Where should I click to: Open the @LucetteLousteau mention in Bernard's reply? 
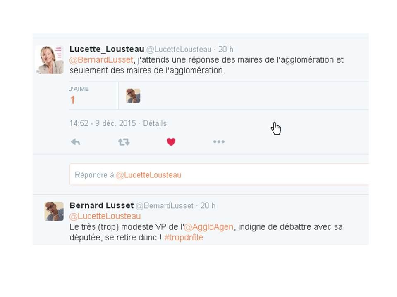coord(105,217)
